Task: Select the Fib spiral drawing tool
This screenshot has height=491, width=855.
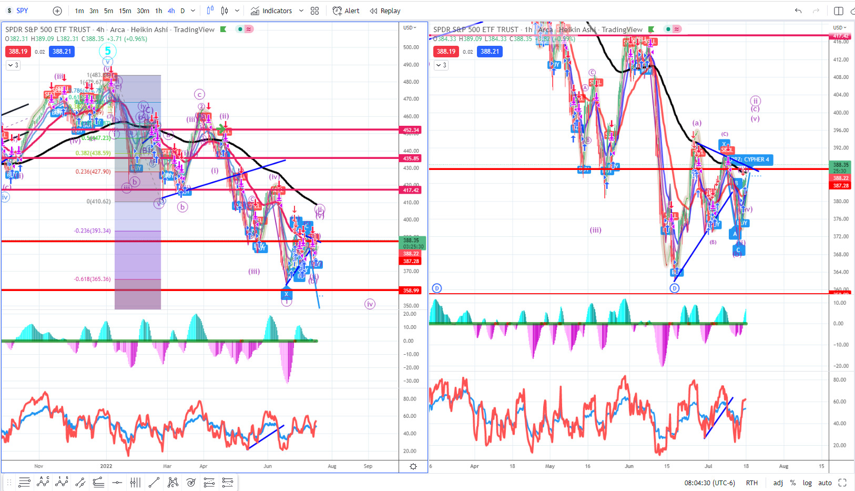Action: 191,482
